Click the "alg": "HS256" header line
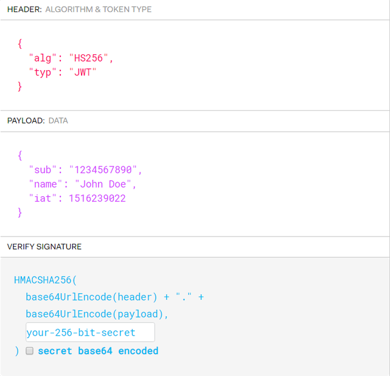The image size is (390, 376). (x=71, y=59)
